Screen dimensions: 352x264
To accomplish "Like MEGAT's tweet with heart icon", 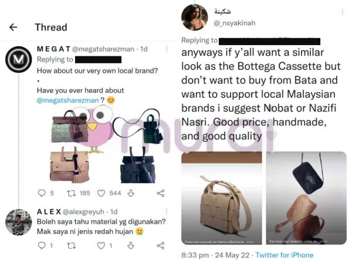I will click(x=101, y=193).
